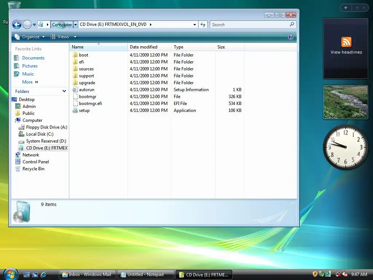Switch to Untitled - Notepad taskbar button
The image size is (373, 280).
(x=145, y=275)
